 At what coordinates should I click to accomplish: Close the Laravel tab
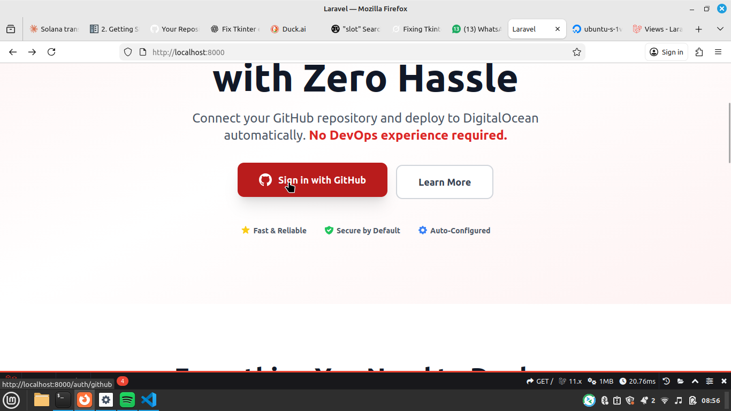557,29
